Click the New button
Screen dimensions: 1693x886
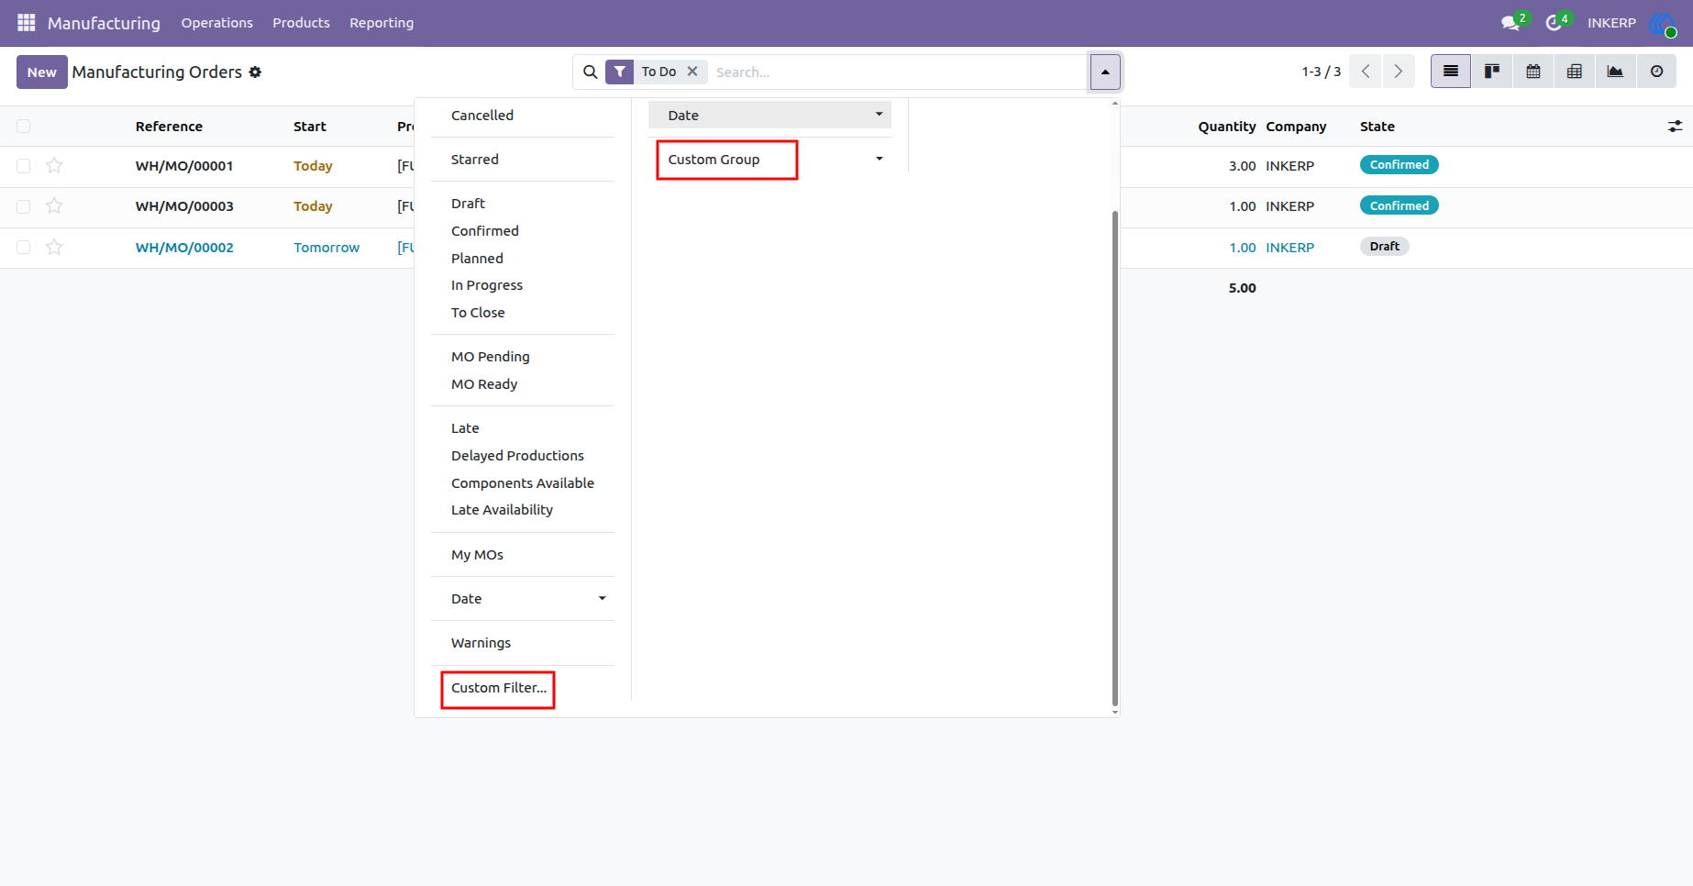[42, 72]
